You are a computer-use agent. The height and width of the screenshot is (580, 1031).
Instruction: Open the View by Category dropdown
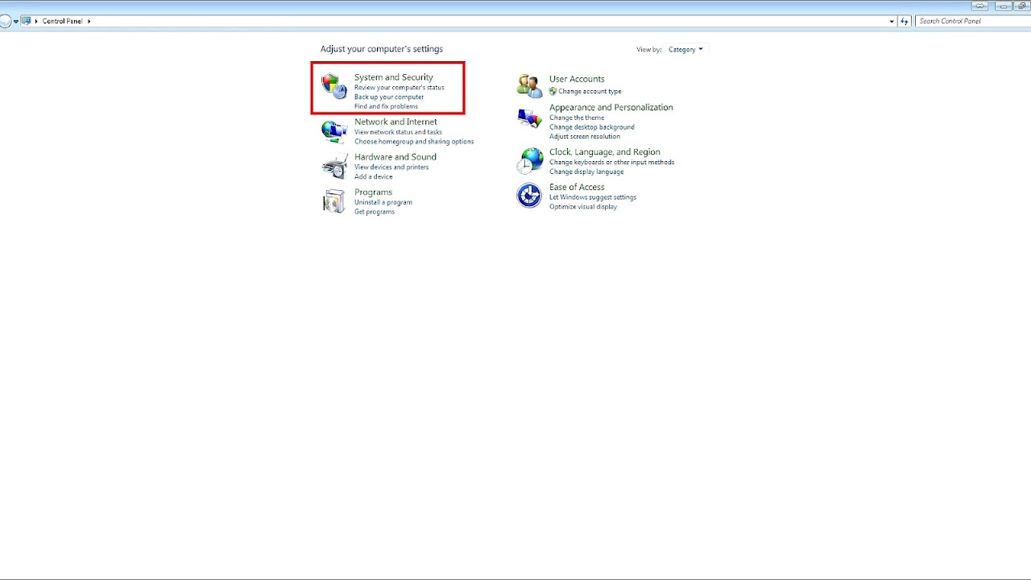click(685, 49)
